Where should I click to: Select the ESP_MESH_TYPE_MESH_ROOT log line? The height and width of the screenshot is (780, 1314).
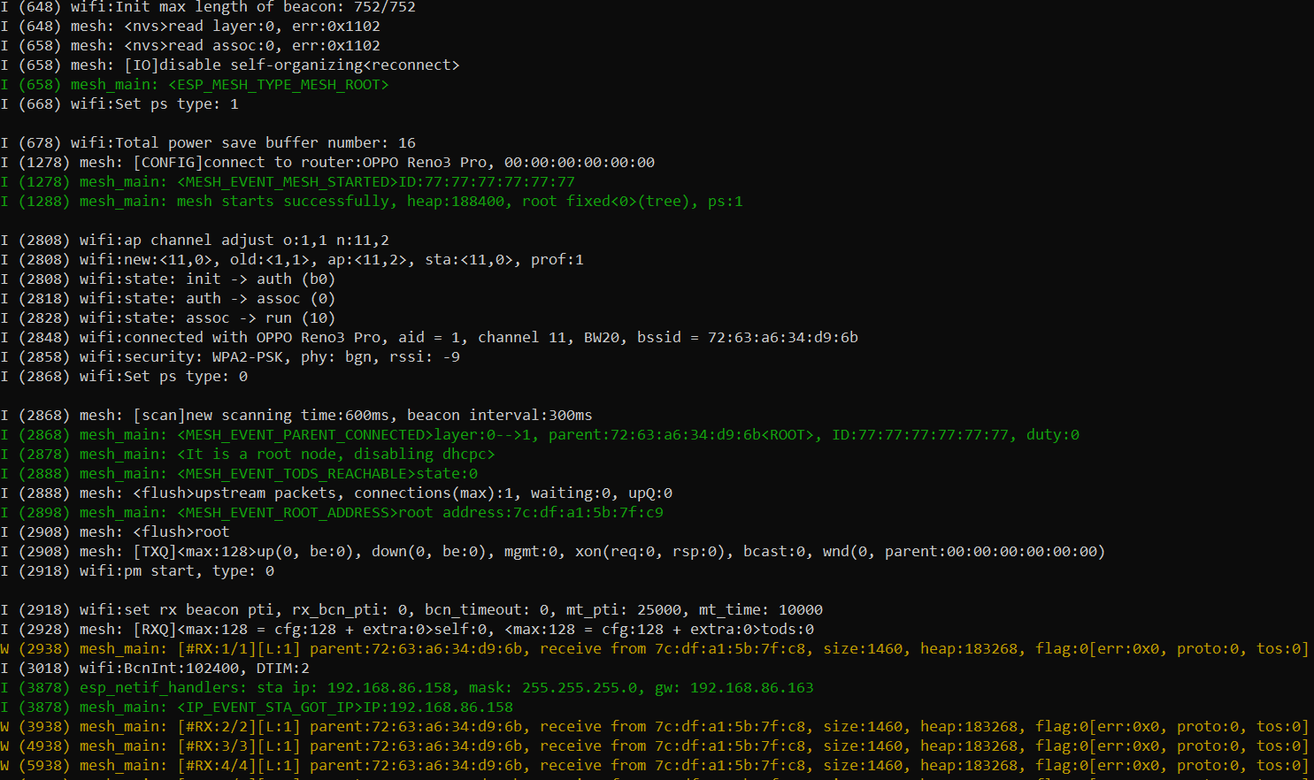point(195,85)
